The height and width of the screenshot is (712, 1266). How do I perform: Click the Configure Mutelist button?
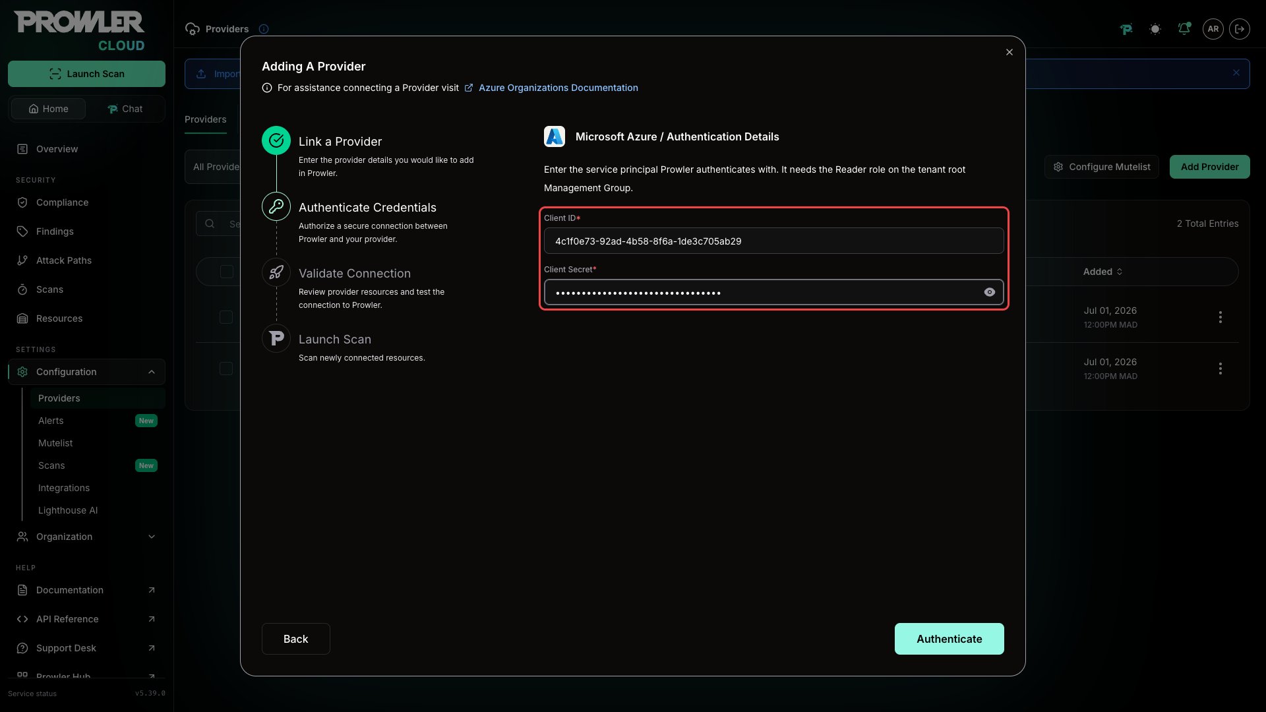1102,167
